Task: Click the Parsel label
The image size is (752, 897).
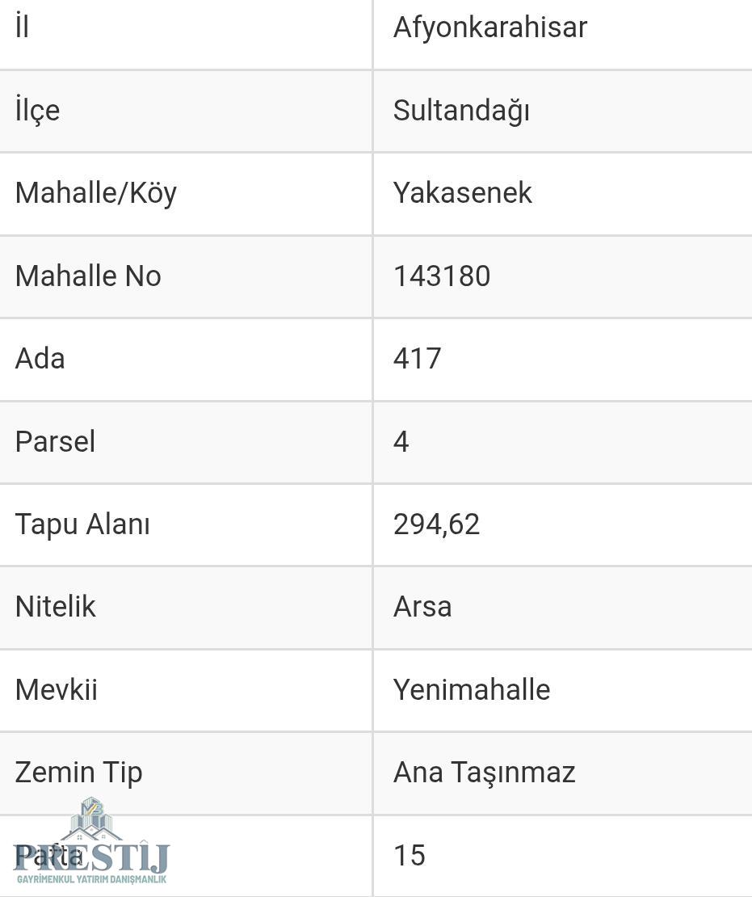Action: click(55, 442)
